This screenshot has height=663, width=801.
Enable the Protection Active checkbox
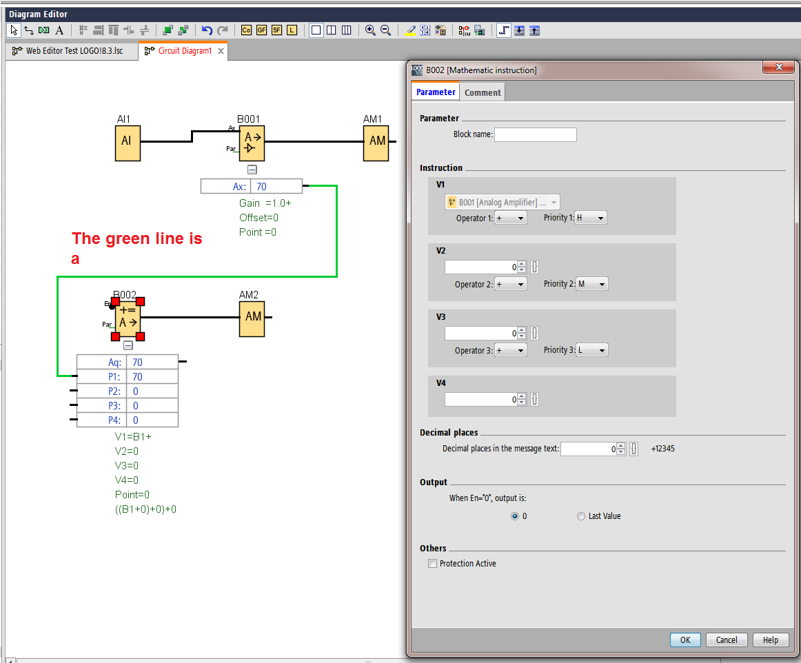(x=433, y=564)
